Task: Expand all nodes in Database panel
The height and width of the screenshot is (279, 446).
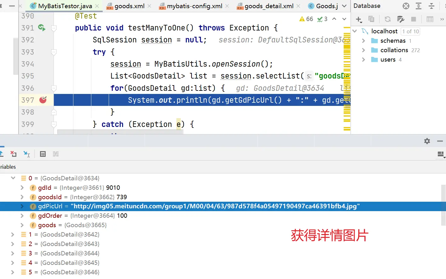Action: [x=419, y=6]
